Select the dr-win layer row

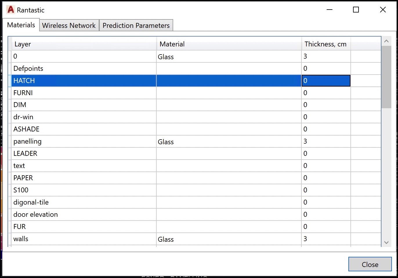[84, 117]
